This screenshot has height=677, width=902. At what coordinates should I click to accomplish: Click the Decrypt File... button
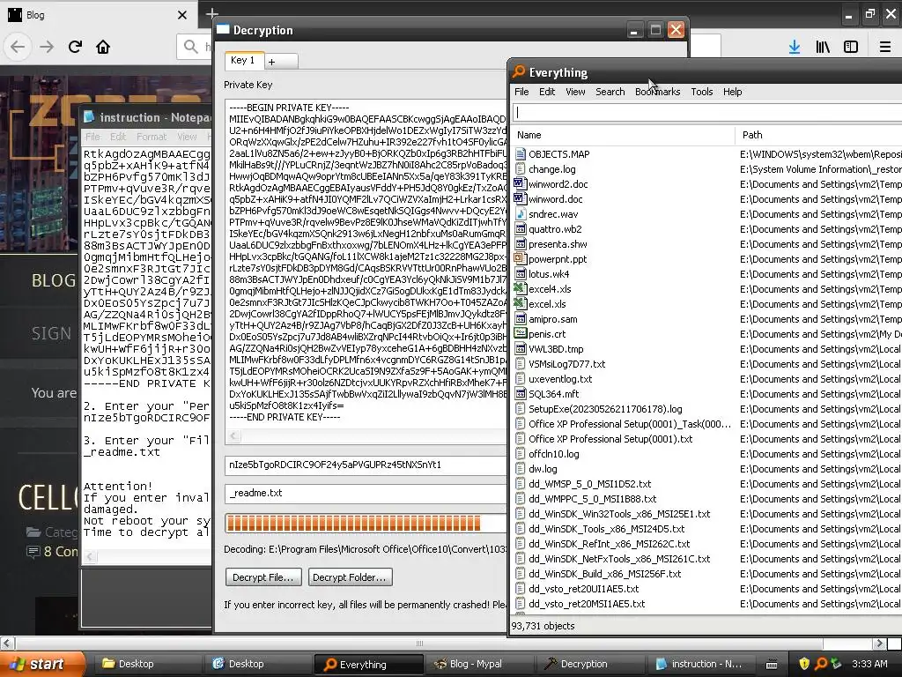tap(263, 577)
